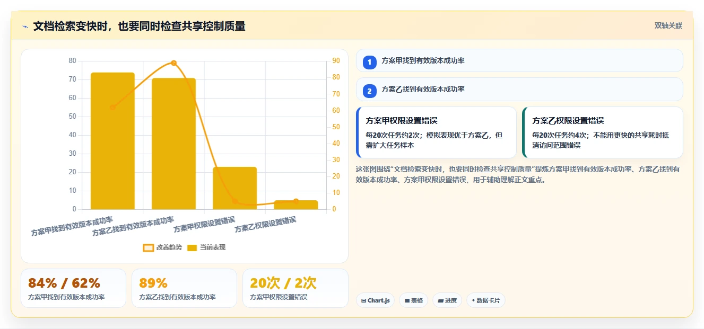This screenshot has height=329, width=704.
Task: Click the 当前表现 legend color box
Action: [192, 248]
